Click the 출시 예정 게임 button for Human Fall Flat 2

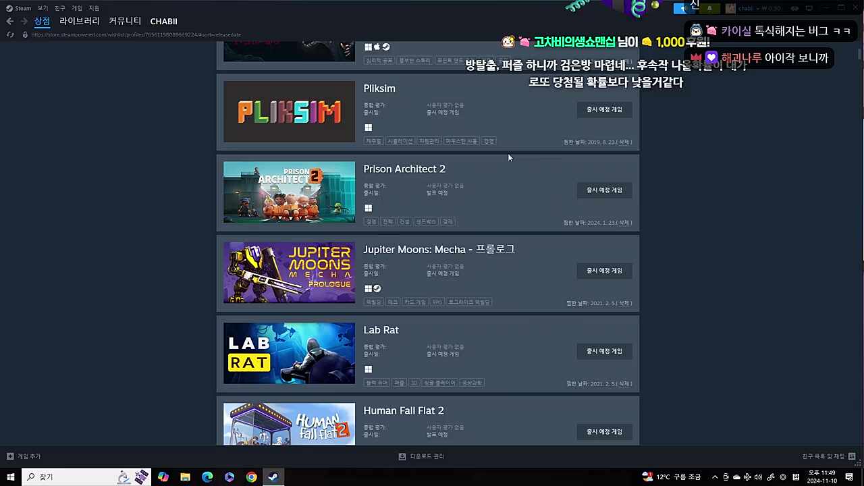click(x=604, y=431)
